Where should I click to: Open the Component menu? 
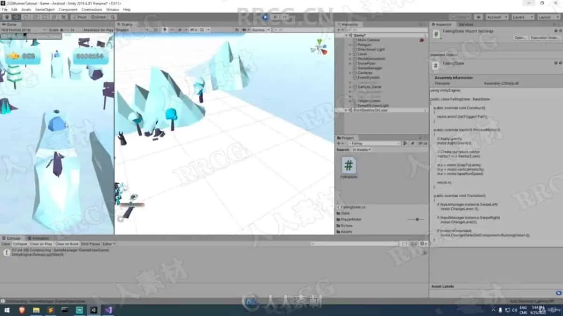click(68, 9)
